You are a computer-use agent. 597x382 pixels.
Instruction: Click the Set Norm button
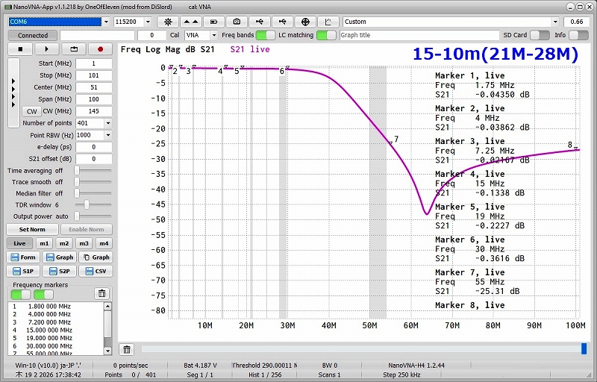coord(32,229)
